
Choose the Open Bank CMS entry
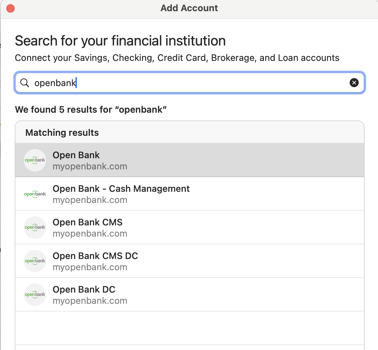[190, 227]
